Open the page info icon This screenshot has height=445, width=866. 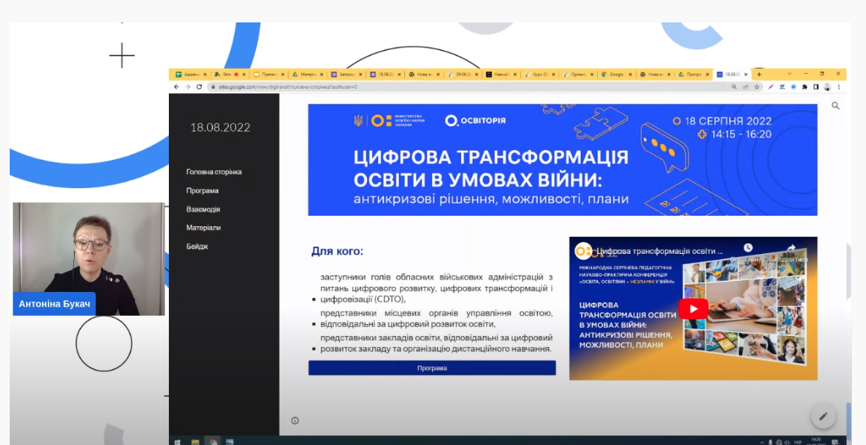point(295,420)
